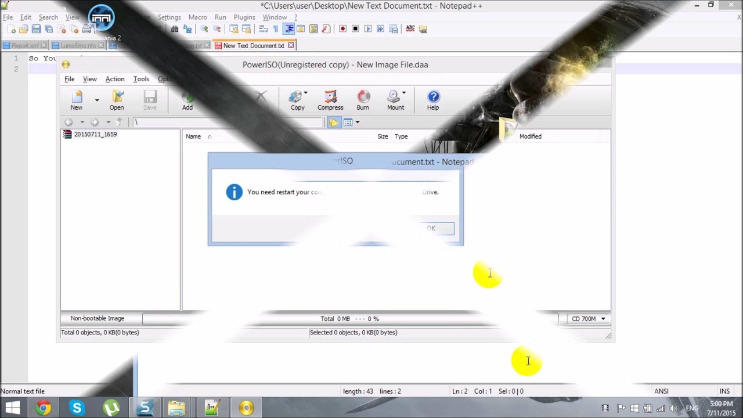Toggle synchronize horizontal scrolling icon
Image resolution: width=743 pixels, height=418 pixels.
coord(247,29)
